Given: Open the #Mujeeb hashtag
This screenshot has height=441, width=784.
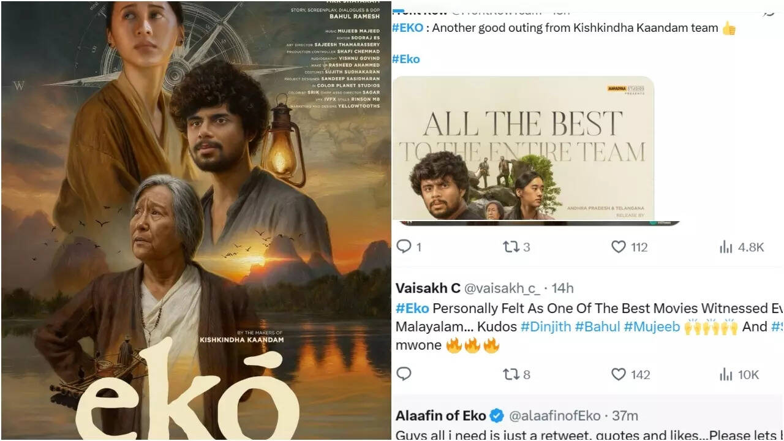Looking at the screenshot, I should coord(652,327).
